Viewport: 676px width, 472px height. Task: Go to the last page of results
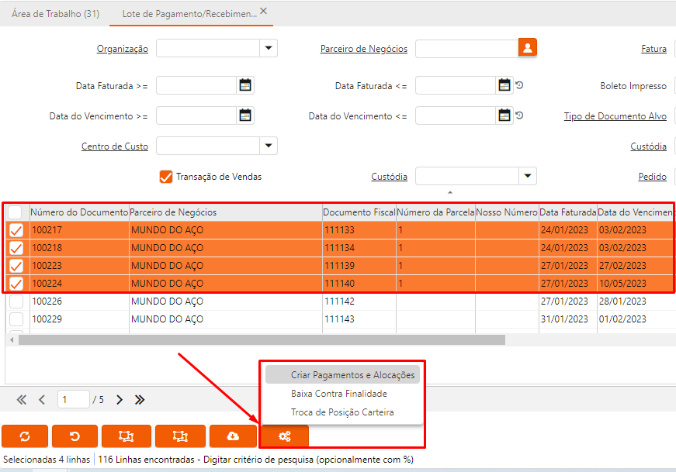(x=140, y=400)
